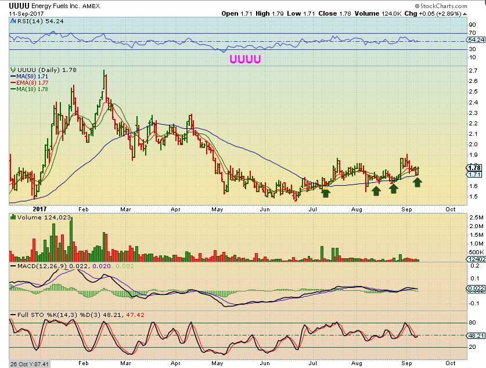The height and width of the screenshot is (368, 486).
Task: Click the RSI(14) 54.24 label
Action: pos(40,21)
